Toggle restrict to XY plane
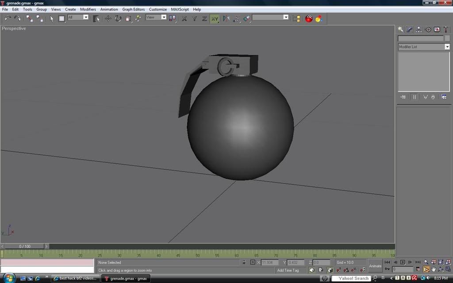This screenshot has width=453, height=283. (x=215, y=18)
